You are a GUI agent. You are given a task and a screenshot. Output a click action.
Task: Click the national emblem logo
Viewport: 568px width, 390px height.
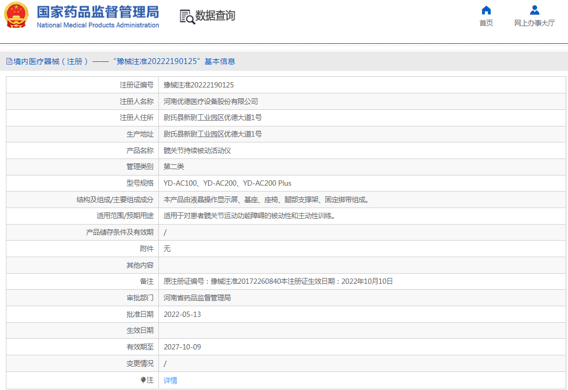pos(16,15)
